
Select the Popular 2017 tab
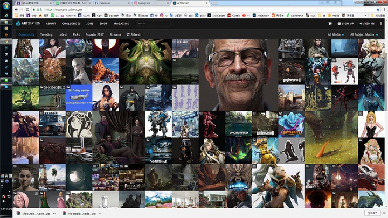(x=94, y=34)
